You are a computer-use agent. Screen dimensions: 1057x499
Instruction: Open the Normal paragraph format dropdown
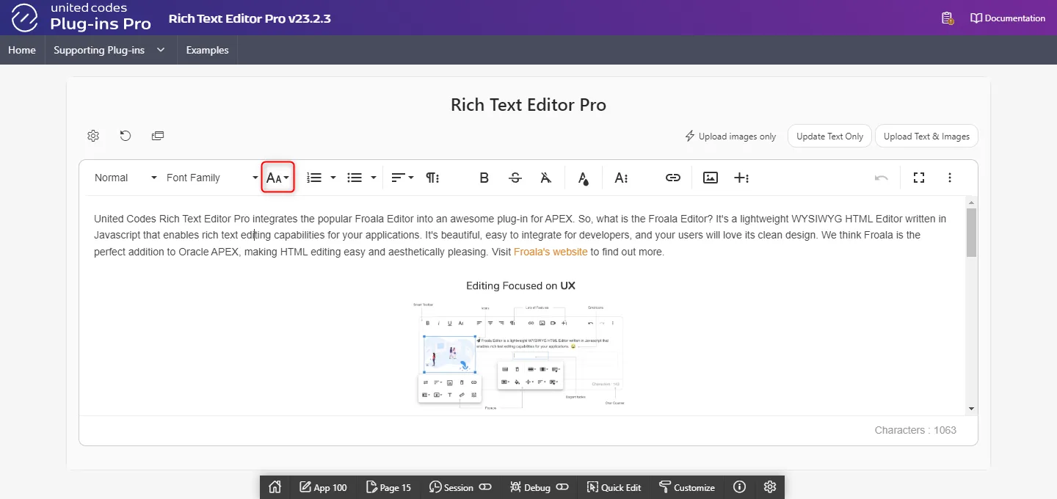coord(126,178)
